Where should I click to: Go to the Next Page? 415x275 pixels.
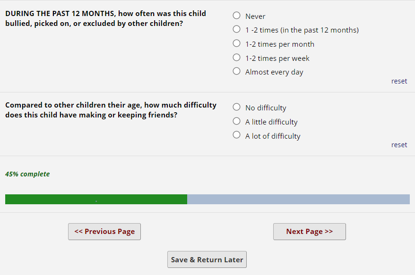309,232
